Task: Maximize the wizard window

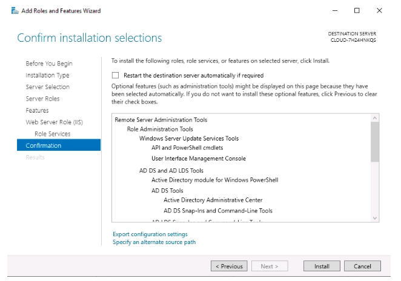Action: pyautogui.click(x=357, y=10)
